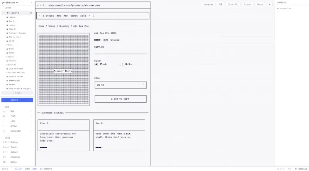Click the 100% zoom level indicator

(27, 169)
